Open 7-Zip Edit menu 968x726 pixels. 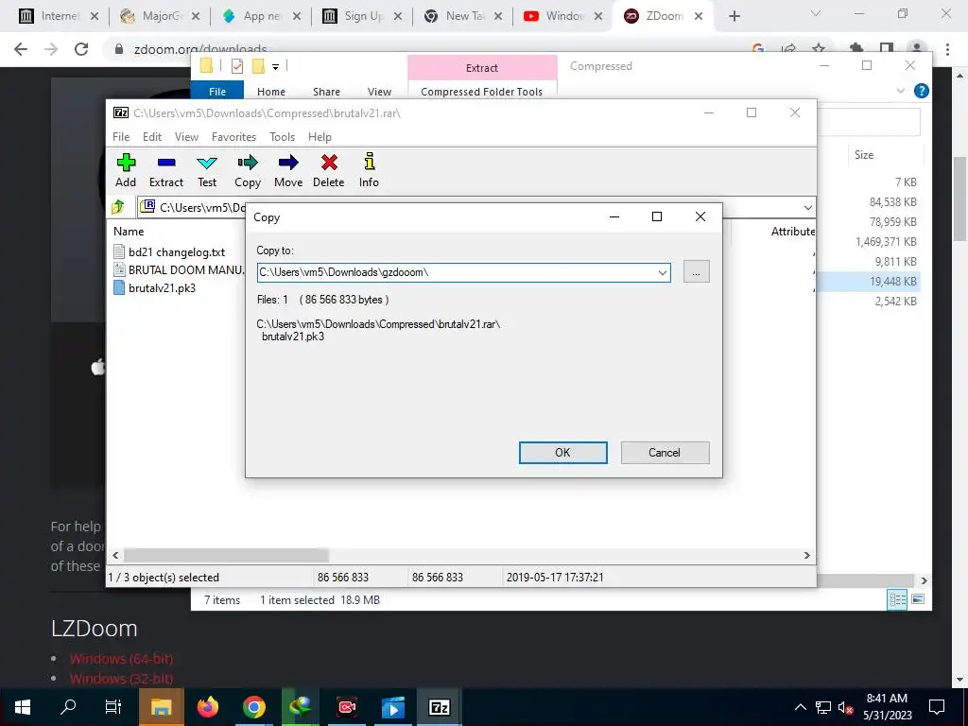coord(152,137)
